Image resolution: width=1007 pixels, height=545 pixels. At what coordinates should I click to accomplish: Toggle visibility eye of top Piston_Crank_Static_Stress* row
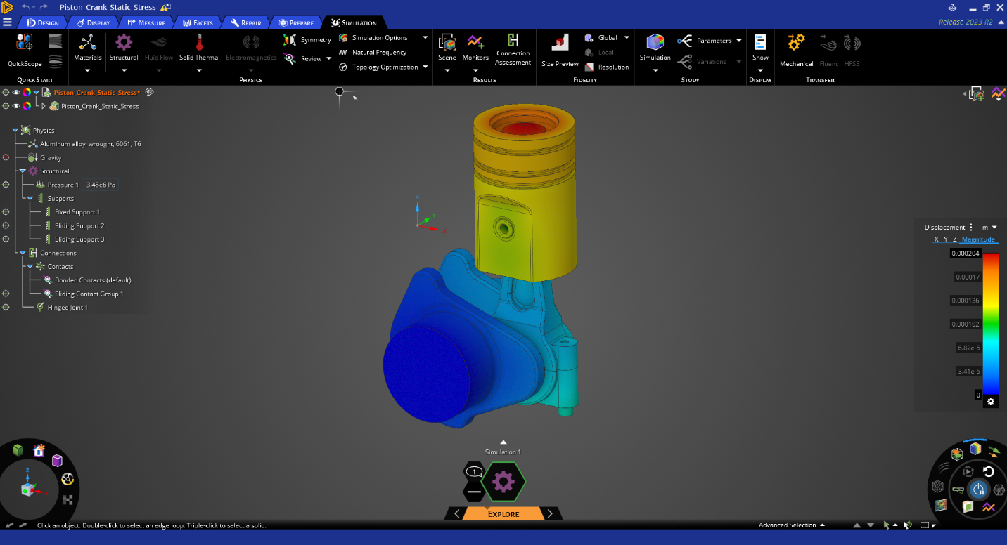point(16,92)
